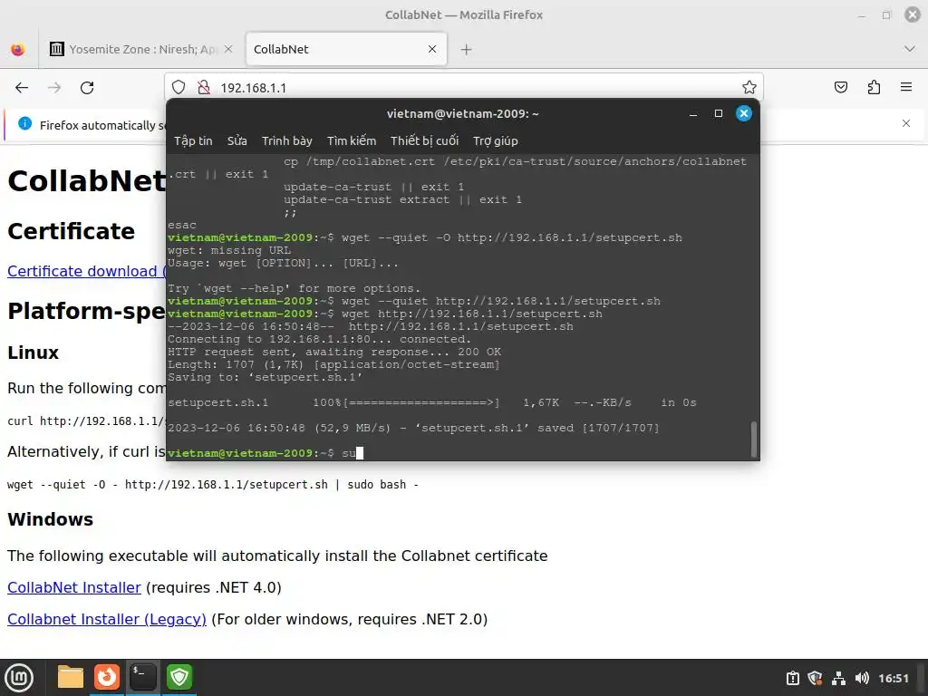Click the terminal title vietnam@vietnam-2009

click(463, 113)
